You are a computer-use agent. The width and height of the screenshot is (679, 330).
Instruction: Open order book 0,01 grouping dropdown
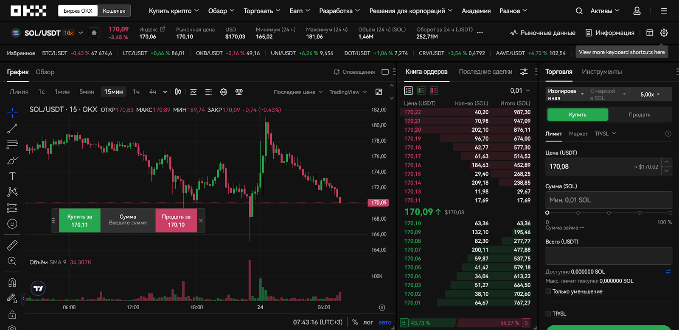pyautogui.click(x=520, y=91)
